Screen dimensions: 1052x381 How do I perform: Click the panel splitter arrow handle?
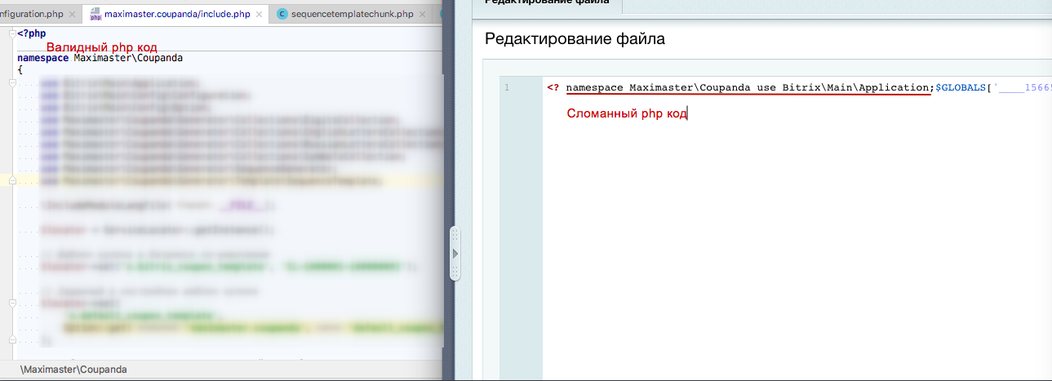pos(455,254)
